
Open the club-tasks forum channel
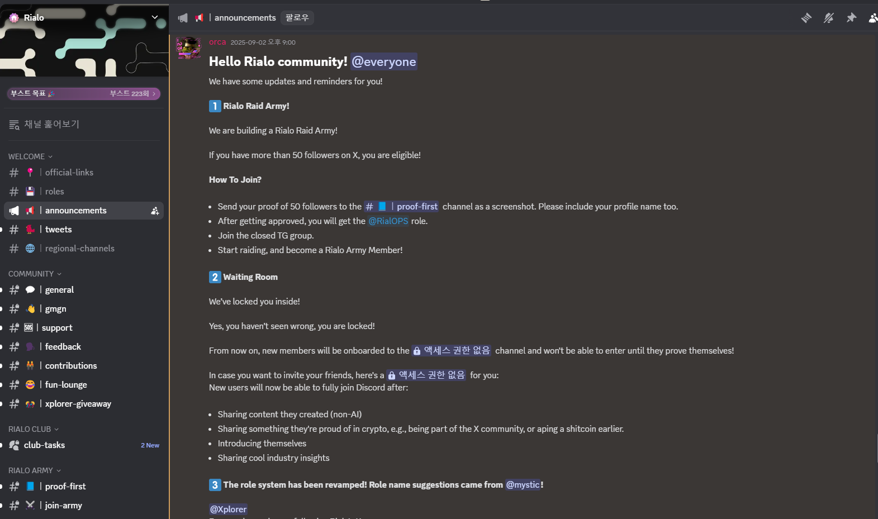tap(84, 445)
